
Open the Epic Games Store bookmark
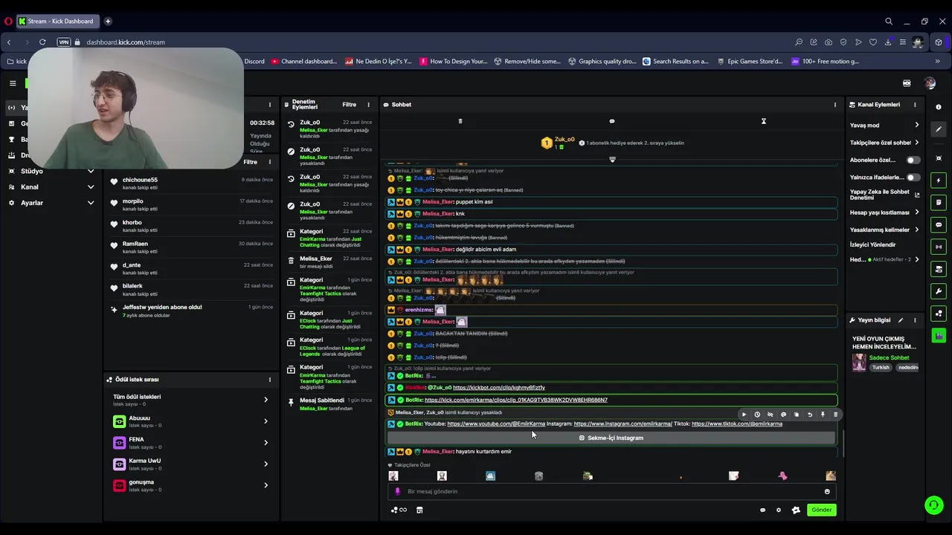click(750, 62)
